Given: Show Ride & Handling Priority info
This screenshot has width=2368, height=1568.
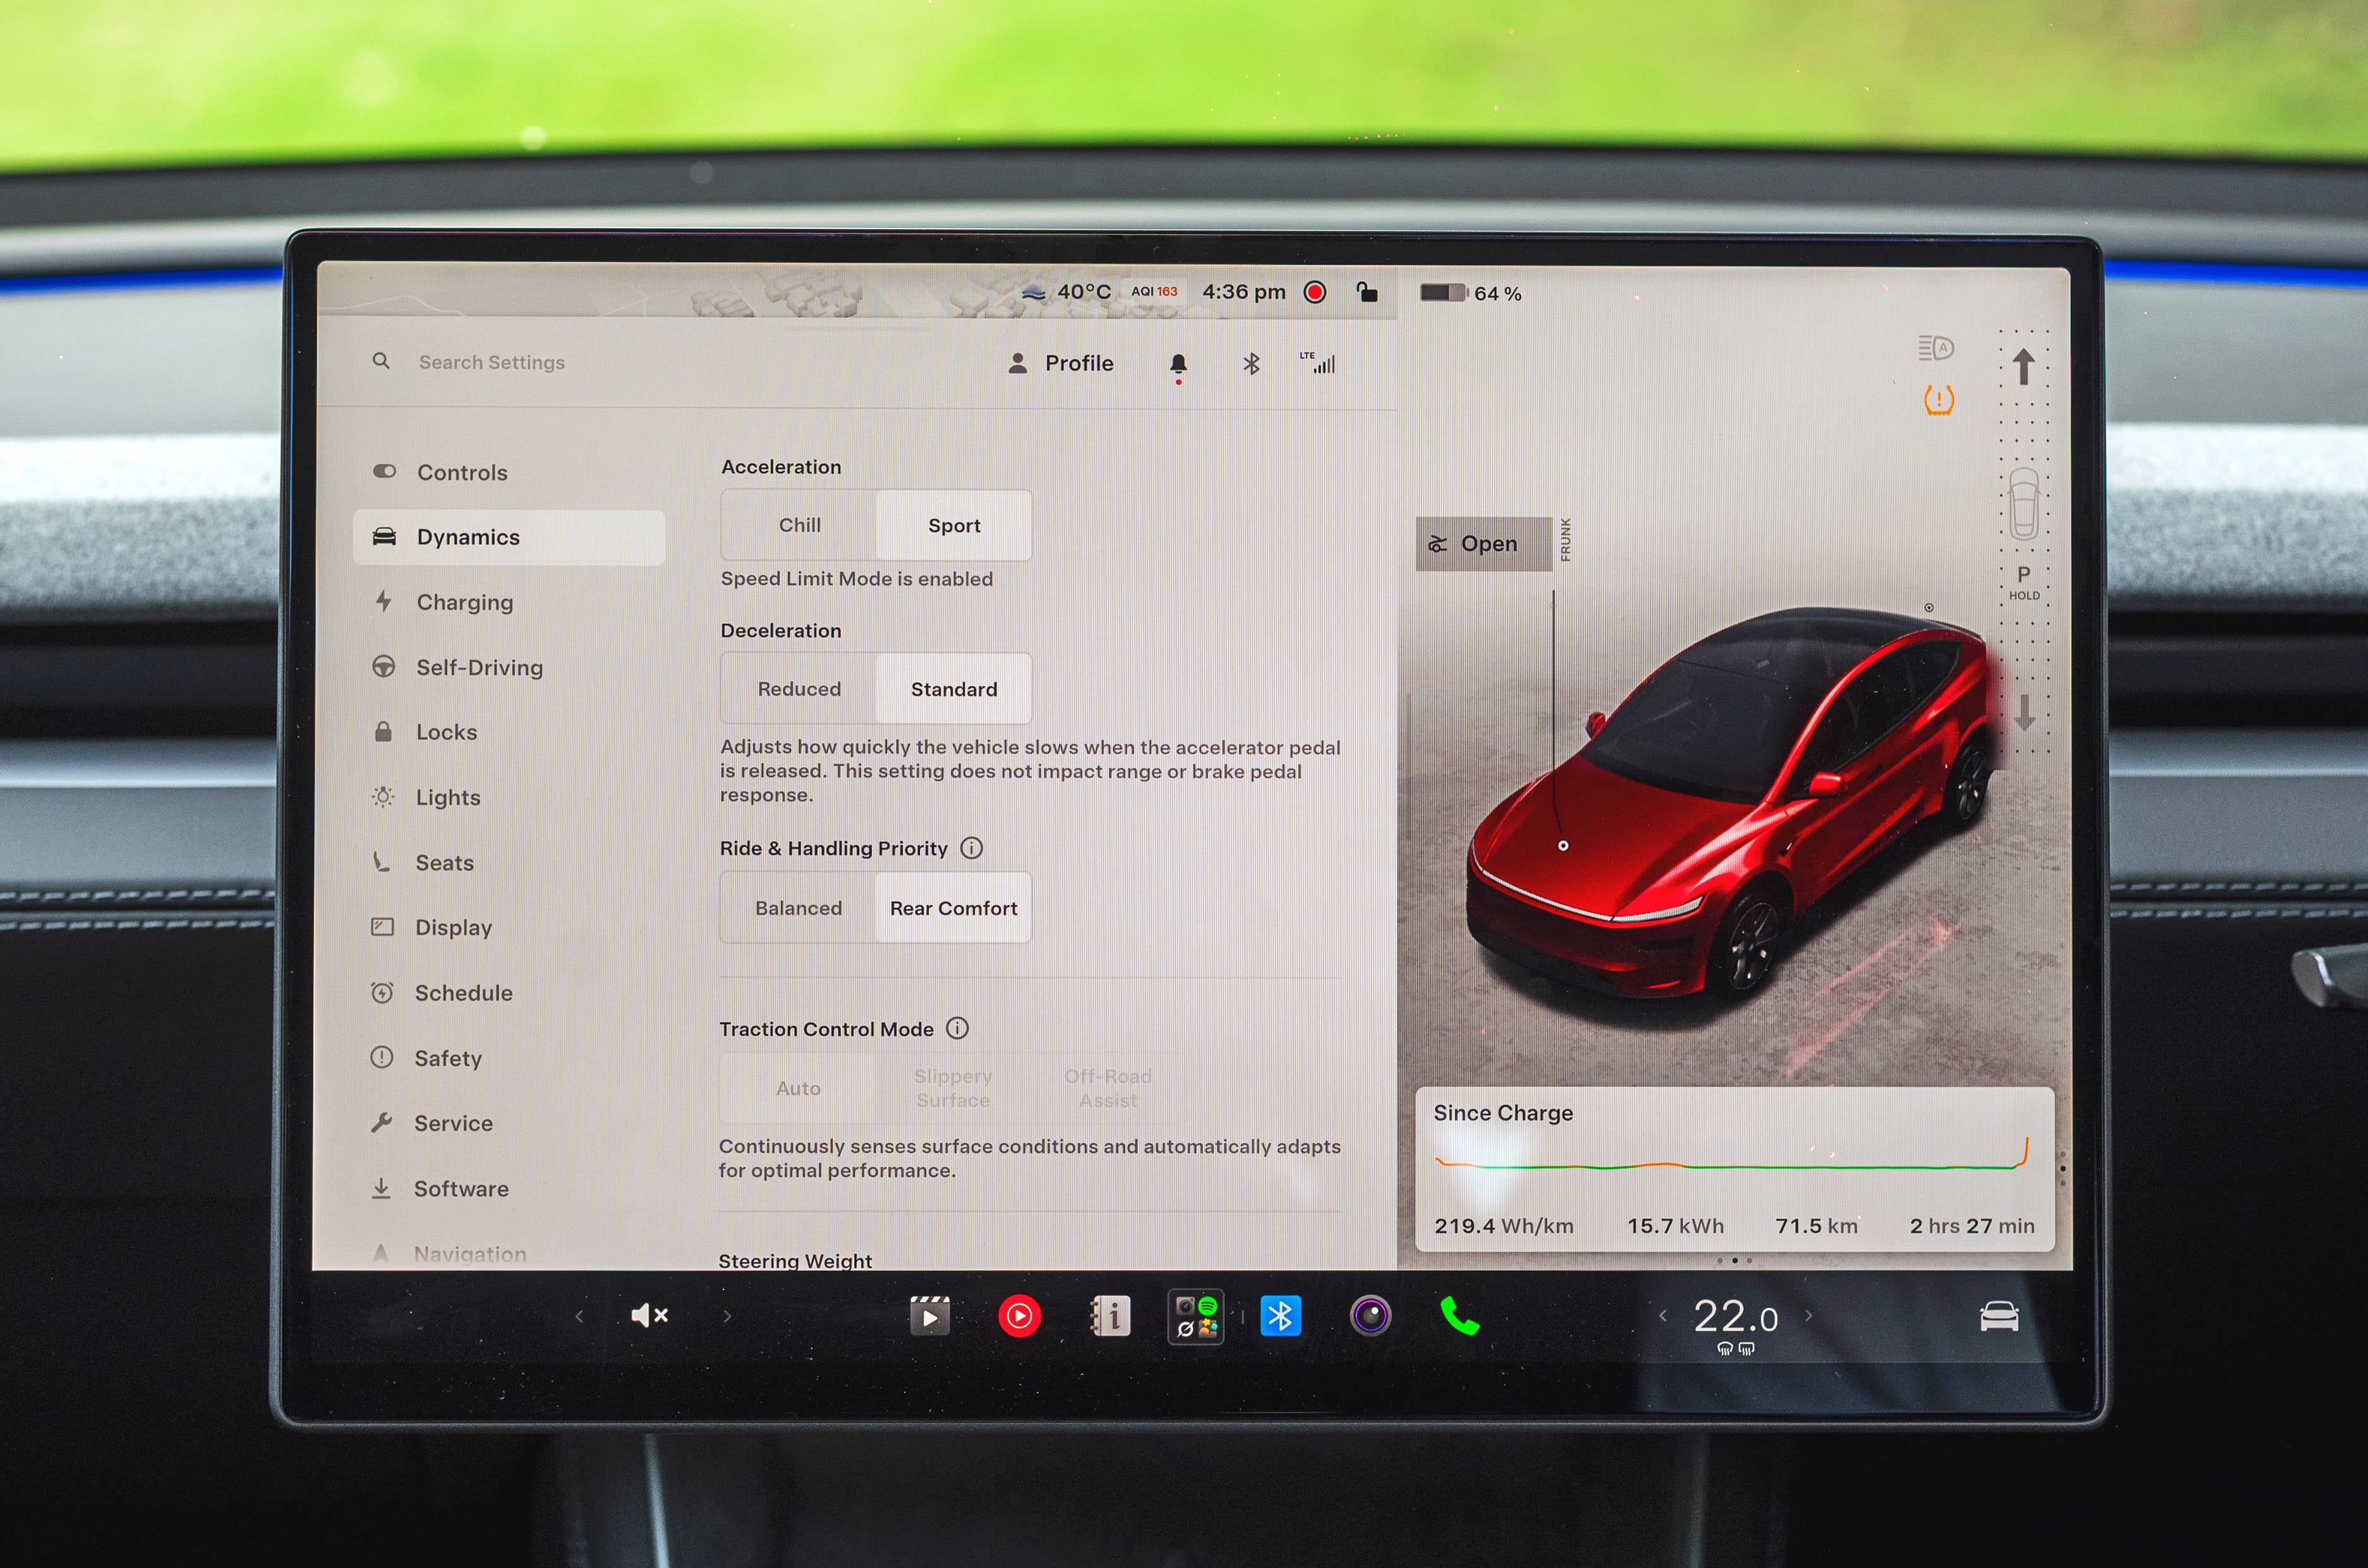Looking at the screenshot, I should click(x=971, y=848).
